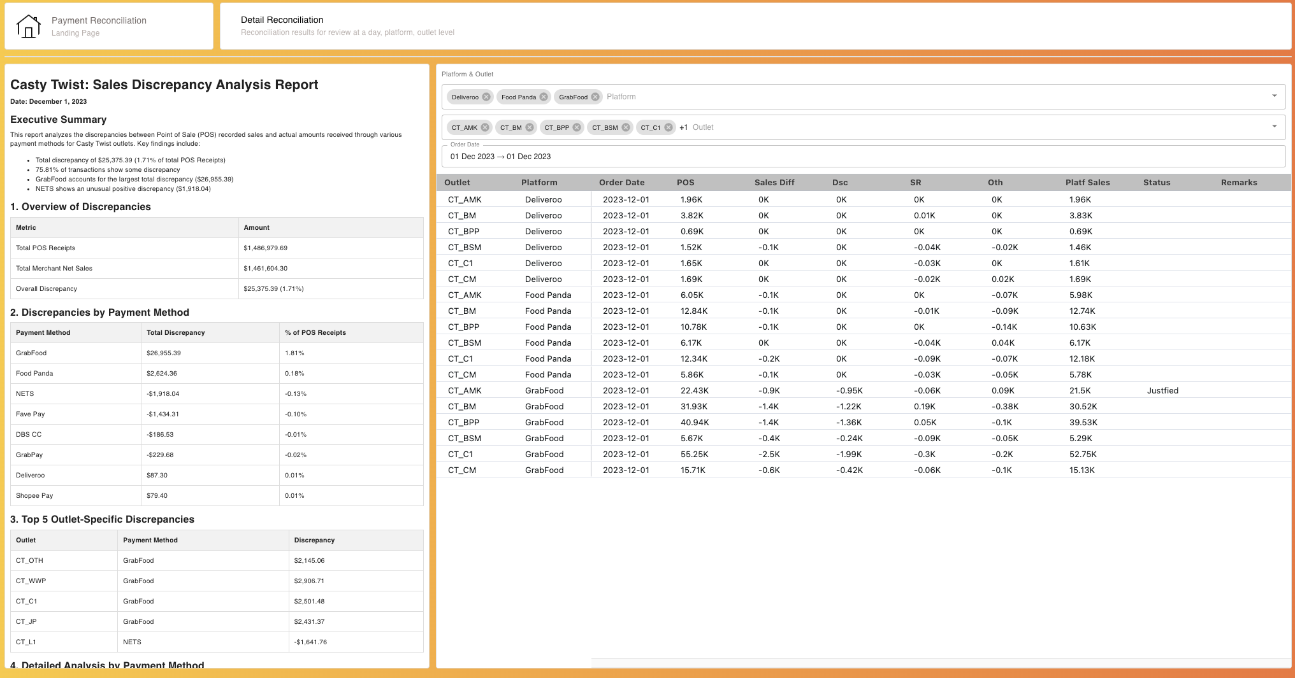The width and height of the screenshot is (1295, 678).
Task: Open the home icon for Payment Reconciliation
Action: point(29,26)
